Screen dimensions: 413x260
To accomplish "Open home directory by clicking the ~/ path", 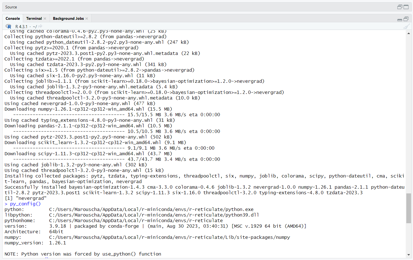I will (x=34, y=26).
